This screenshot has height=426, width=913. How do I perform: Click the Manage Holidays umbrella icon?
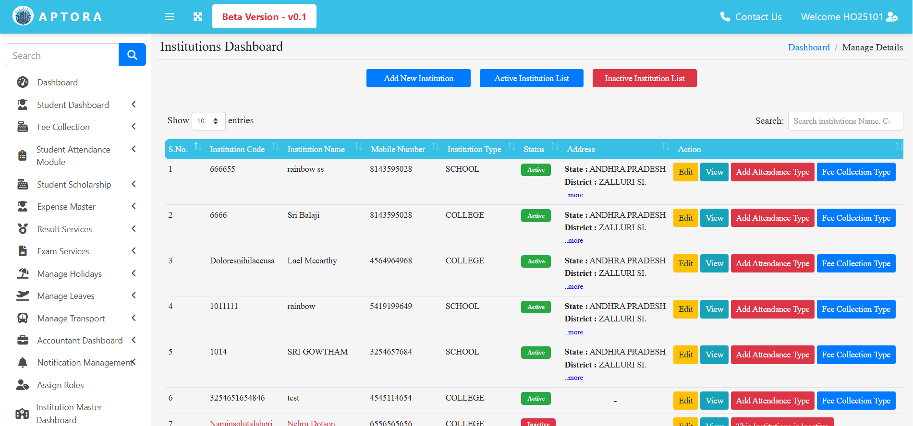click(x=23, y=273)
